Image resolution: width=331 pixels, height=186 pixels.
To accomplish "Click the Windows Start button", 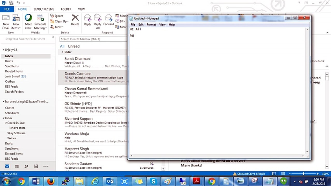I will click(6, 181).
